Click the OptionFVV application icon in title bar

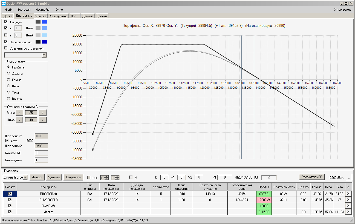(3, 4)
